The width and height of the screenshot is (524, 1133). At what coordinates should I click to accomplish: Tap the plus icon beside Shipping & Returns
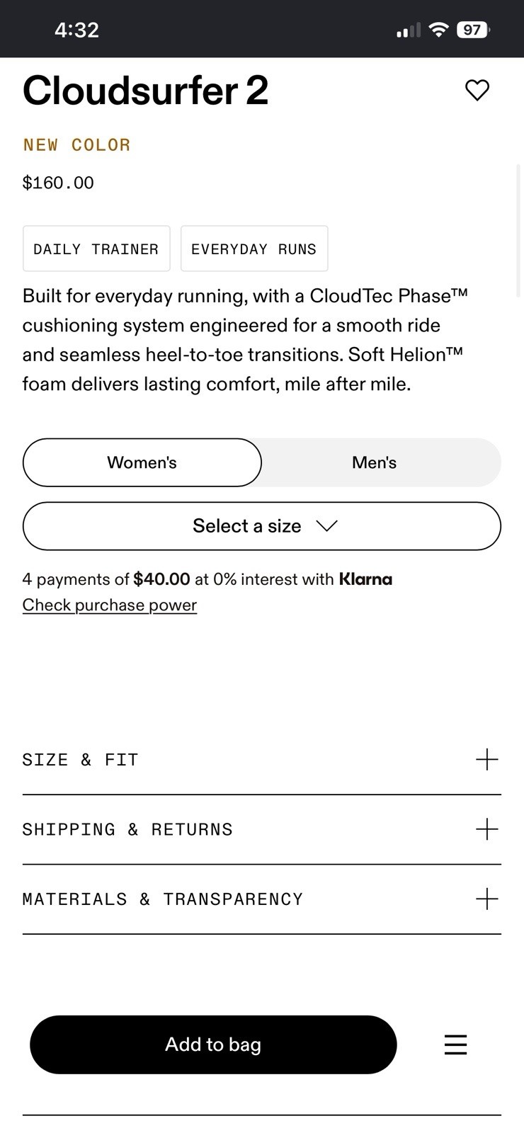(x=487, y=829)
